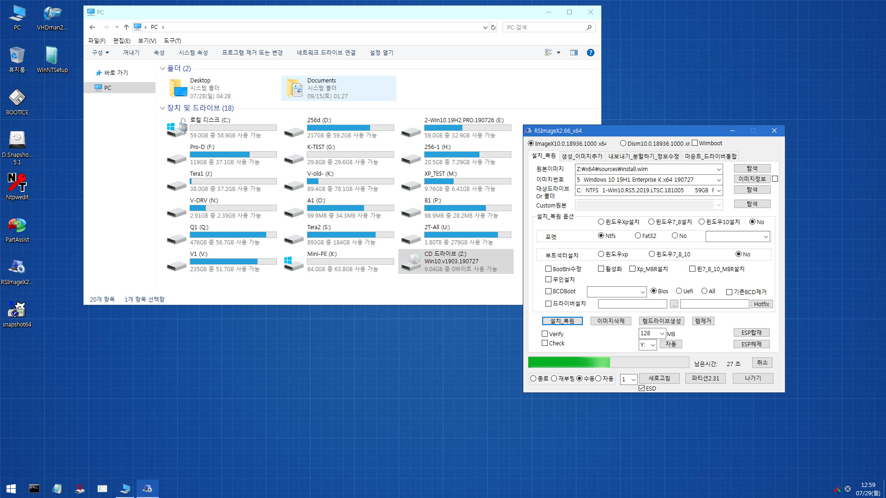The height and width of the screenshot is (498, 886).
Task: Open the snapshot64 desktop icon
Action: (x=17, y=314)
